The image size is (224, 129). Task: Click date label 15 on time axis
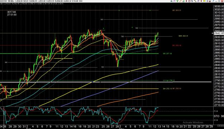pos(168,126)
